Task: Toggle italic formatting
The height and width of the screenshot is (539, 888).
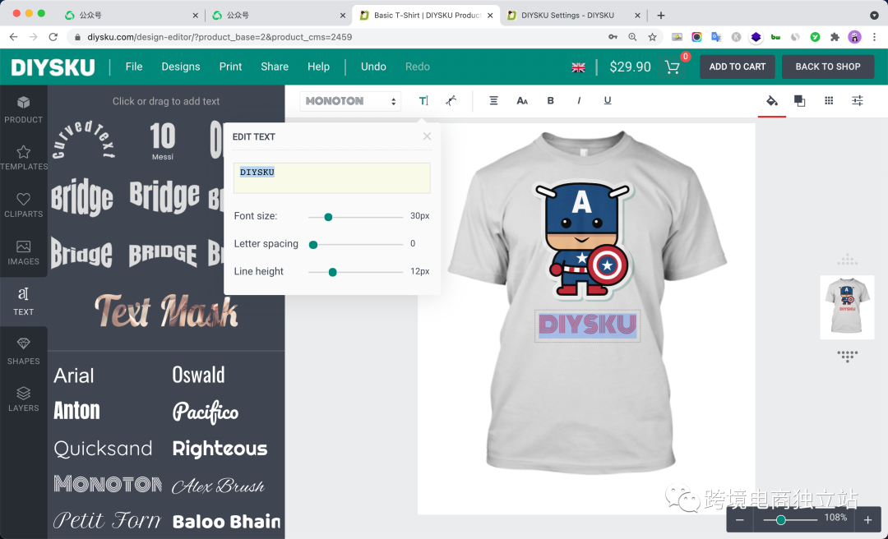Action: pyautogui.click(x=578, y=101)
